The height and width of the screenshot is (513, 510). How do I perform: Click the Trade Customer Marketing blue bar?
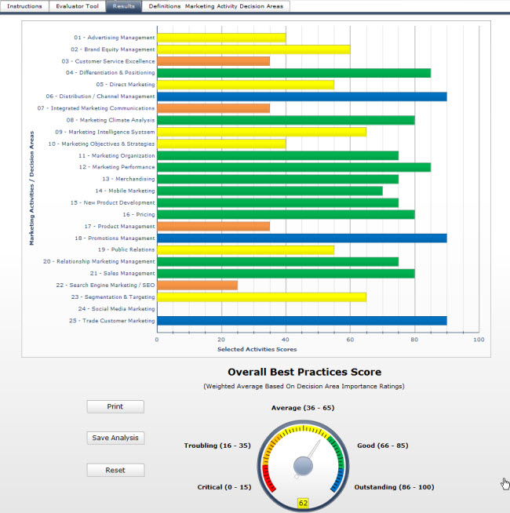302,321
